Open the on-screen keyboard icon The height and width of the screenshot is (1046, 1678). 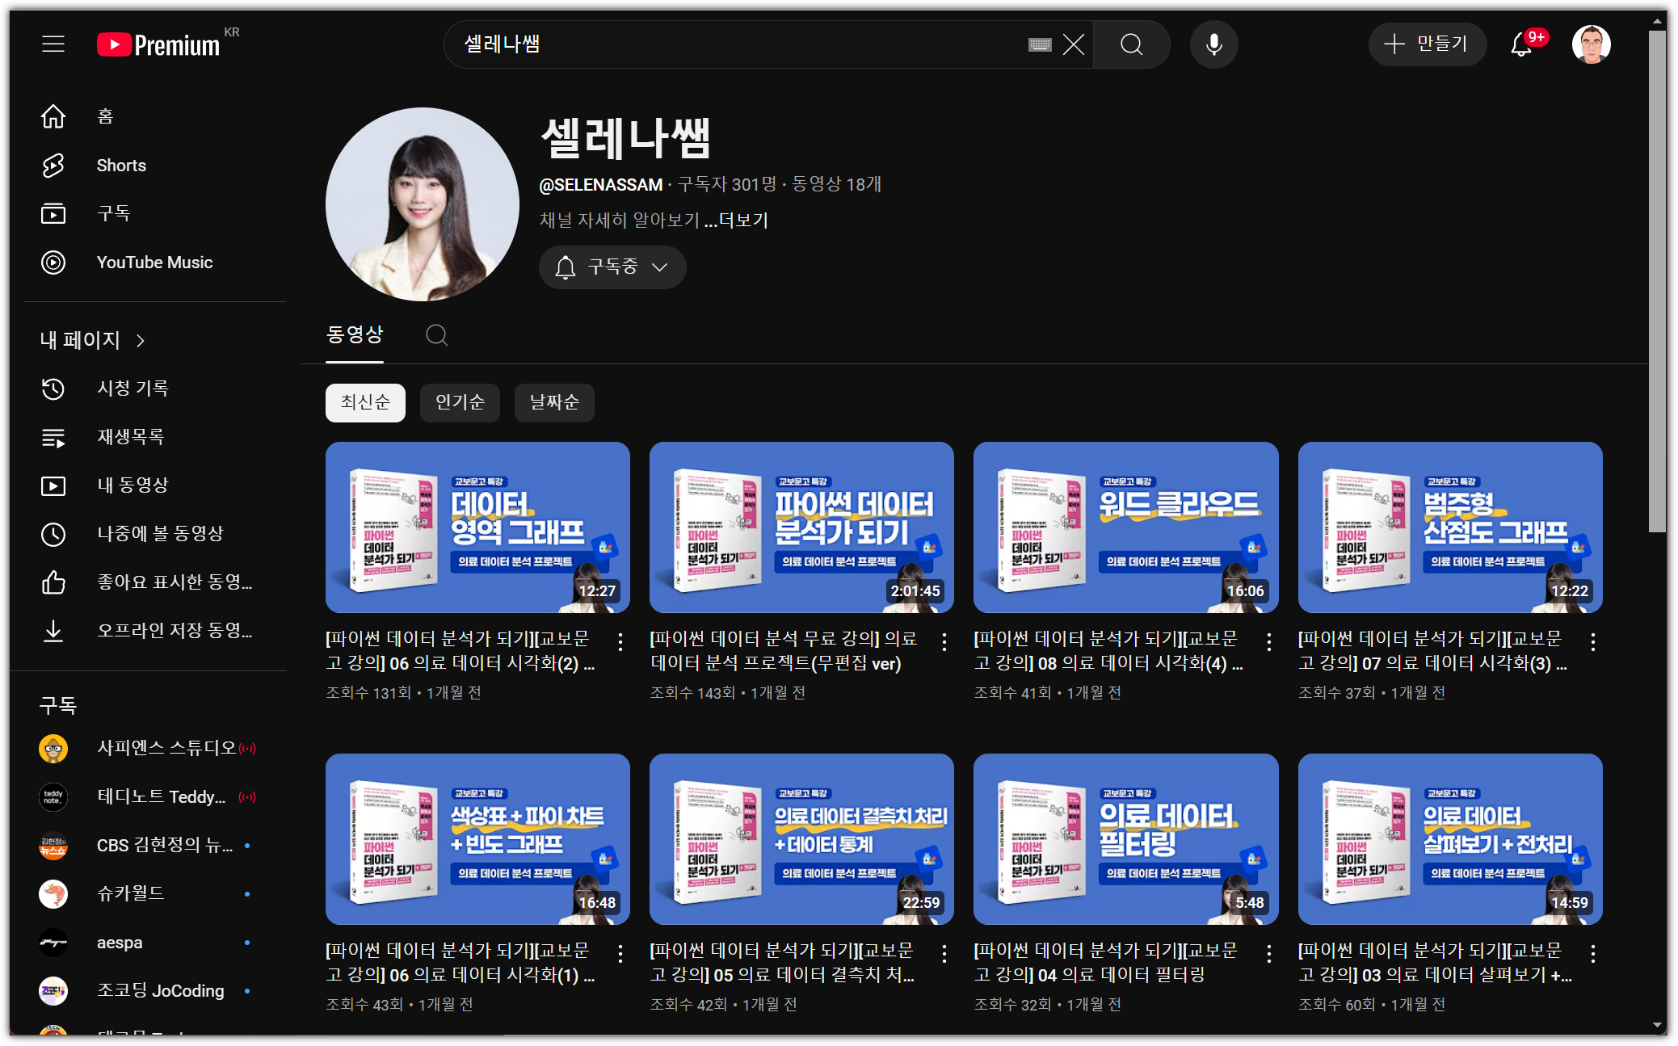coord(1040,44)
